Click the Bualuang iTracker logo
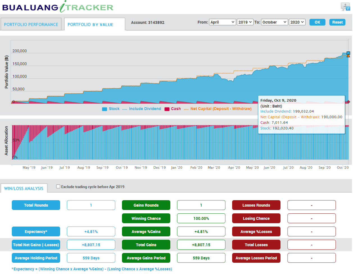Screen dimensions: 353x274 click(58, 7)
